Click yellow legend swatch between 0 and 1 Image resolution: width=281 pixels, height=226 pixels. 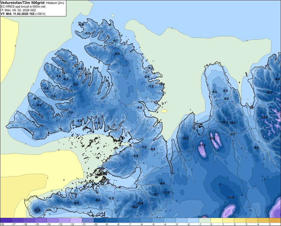(x=216, y=220)
